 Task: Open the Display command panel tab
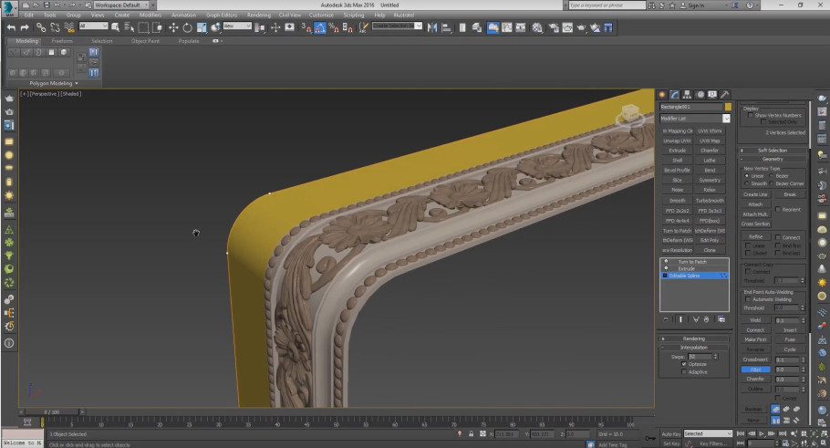coord(712,94)
